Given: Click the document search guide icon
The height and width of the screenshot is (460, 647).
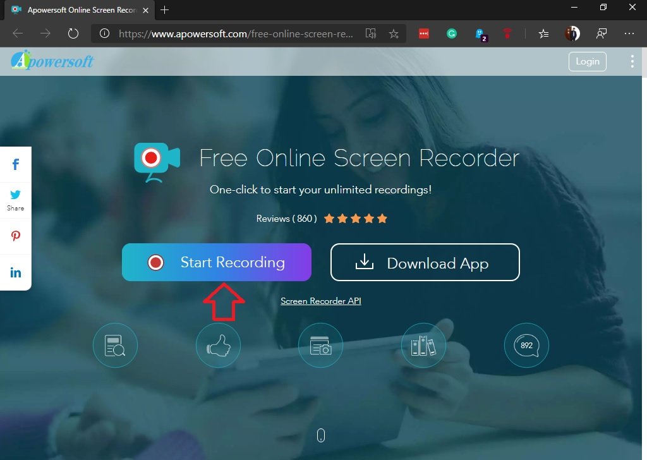Looking at the screenshot, I should tap(115, 345).
